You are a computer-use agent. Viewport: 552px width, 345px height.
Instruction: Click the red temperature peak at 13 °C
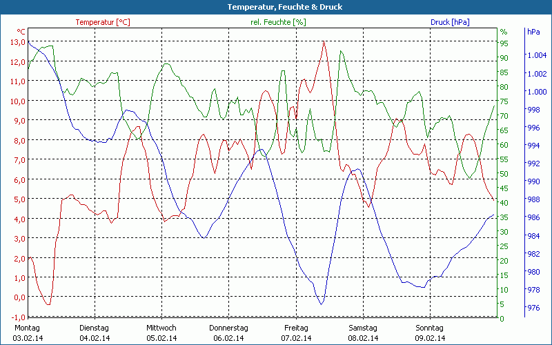323,42
